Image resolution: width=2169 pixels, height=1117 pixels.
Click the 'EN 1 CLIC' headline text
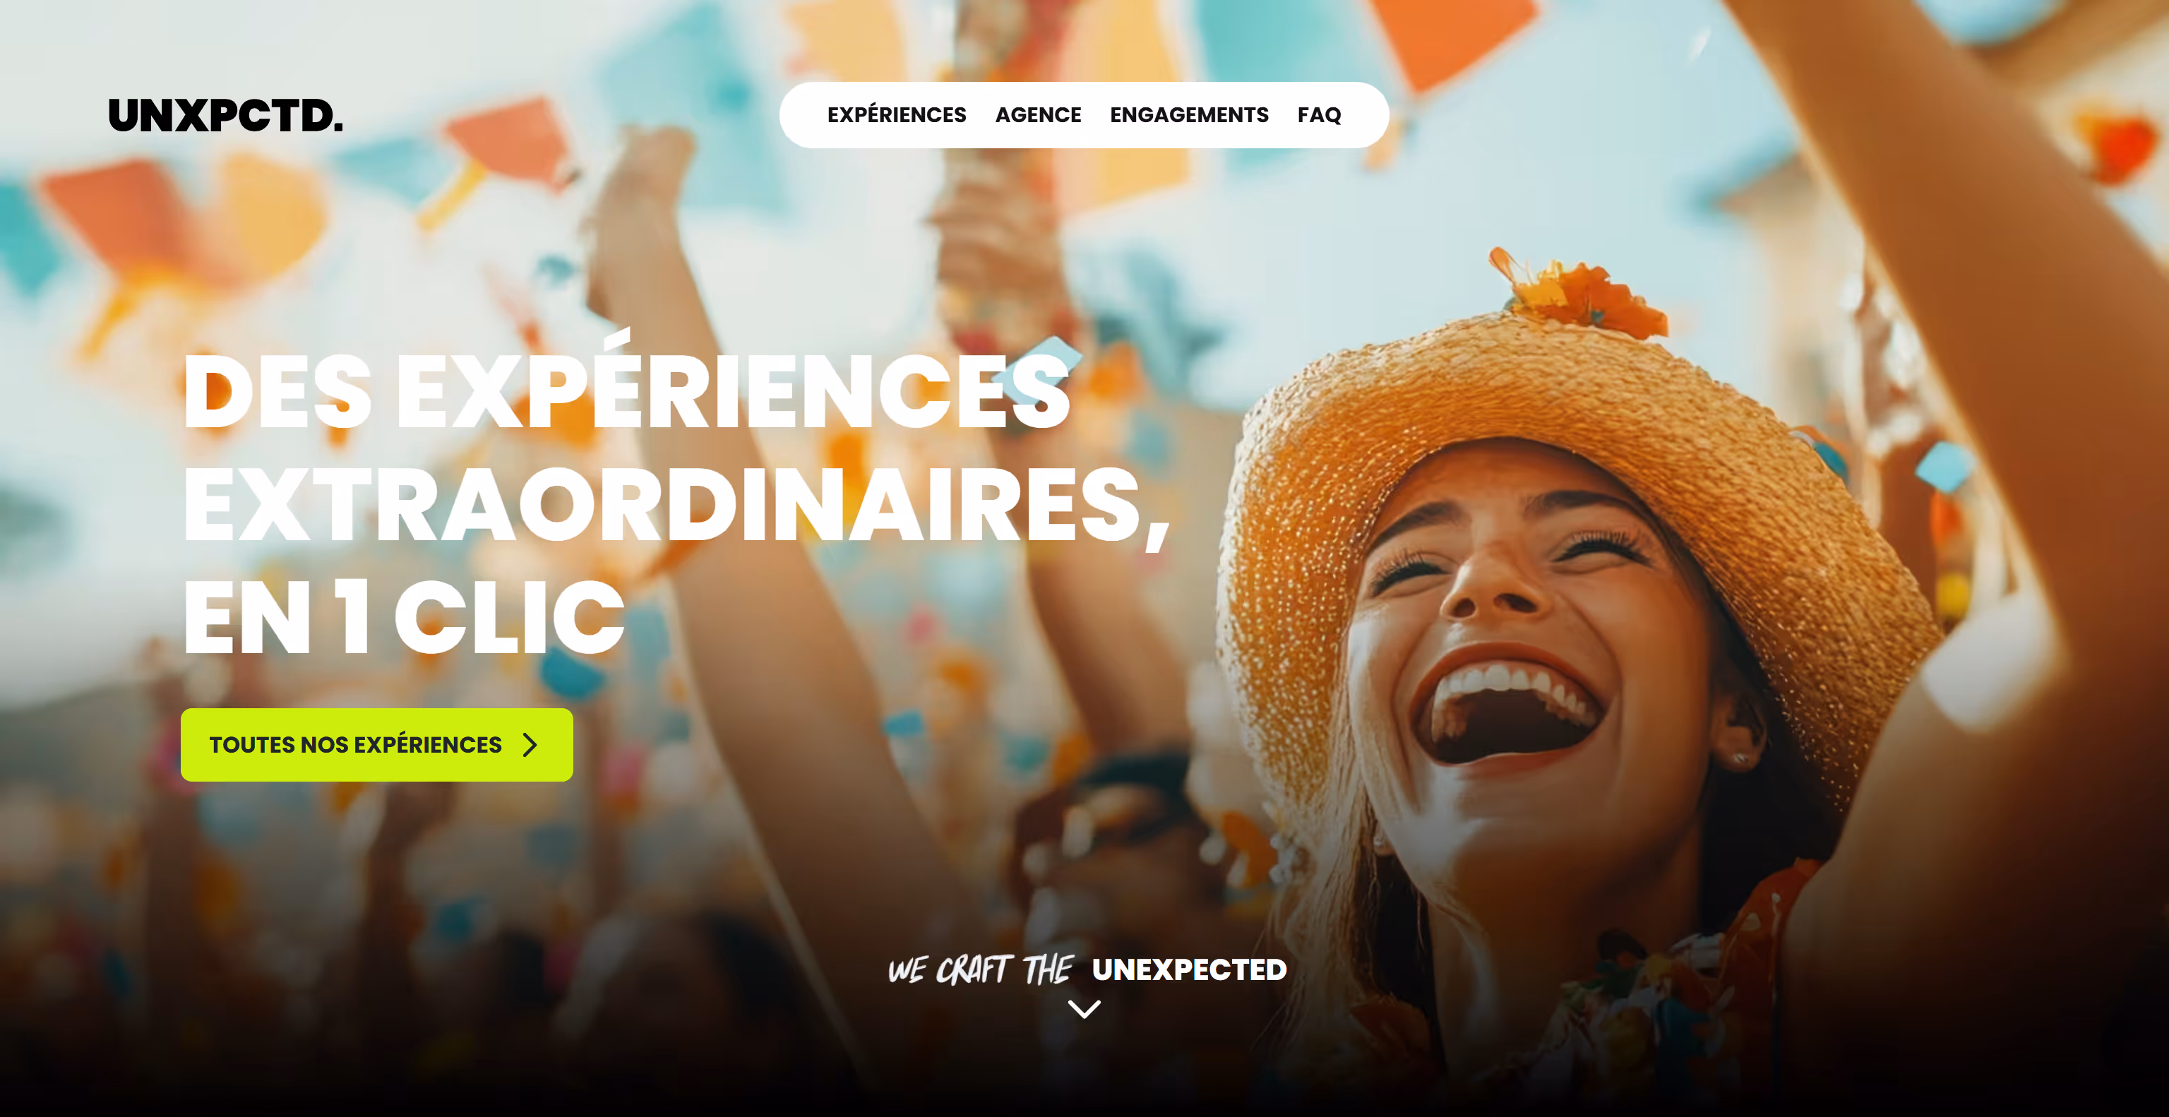tap(403, 617)
